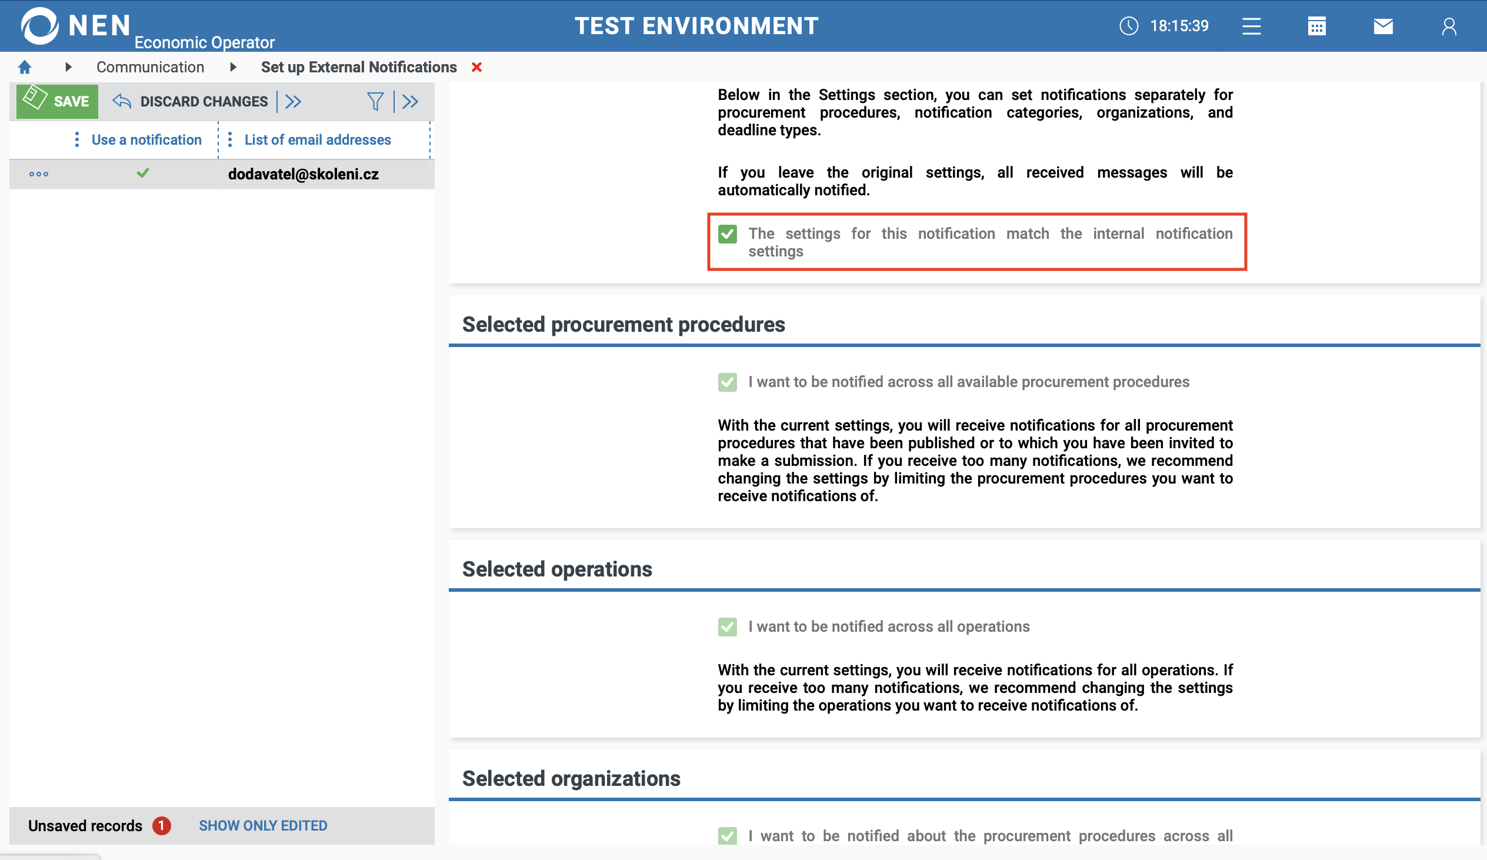Close the Set up External Notifications tab

(477, 67)
